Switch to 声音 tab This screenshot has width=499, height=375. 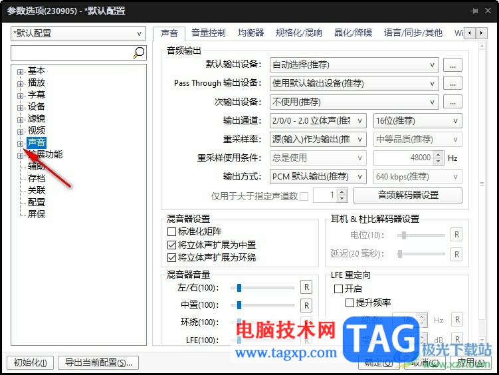(169, 33)
